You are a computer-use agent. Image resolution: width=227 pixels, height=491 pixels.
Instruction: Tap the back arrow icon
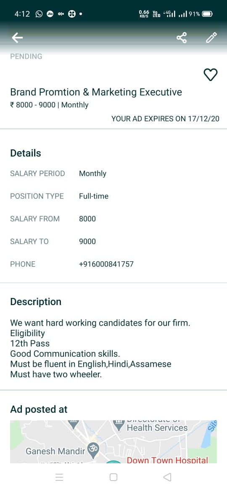tap(17, 38)
